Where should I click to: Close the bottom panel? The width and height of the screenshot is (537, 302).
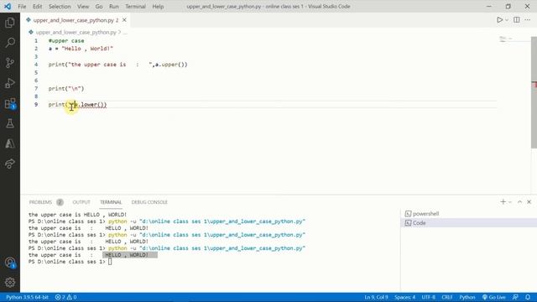click(x=529, y=202)
